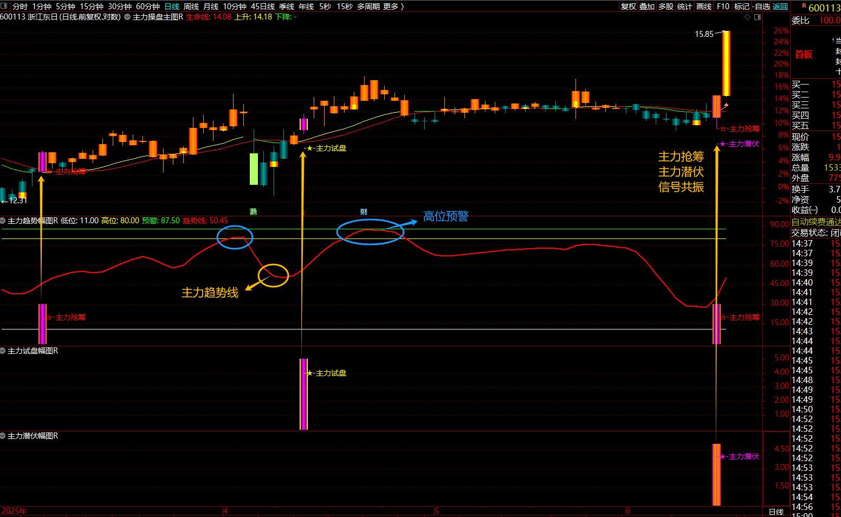This screenshot has width=841, height=517.
Task: Click the month 5 marker on time axis
Action: tap(437, 511)
